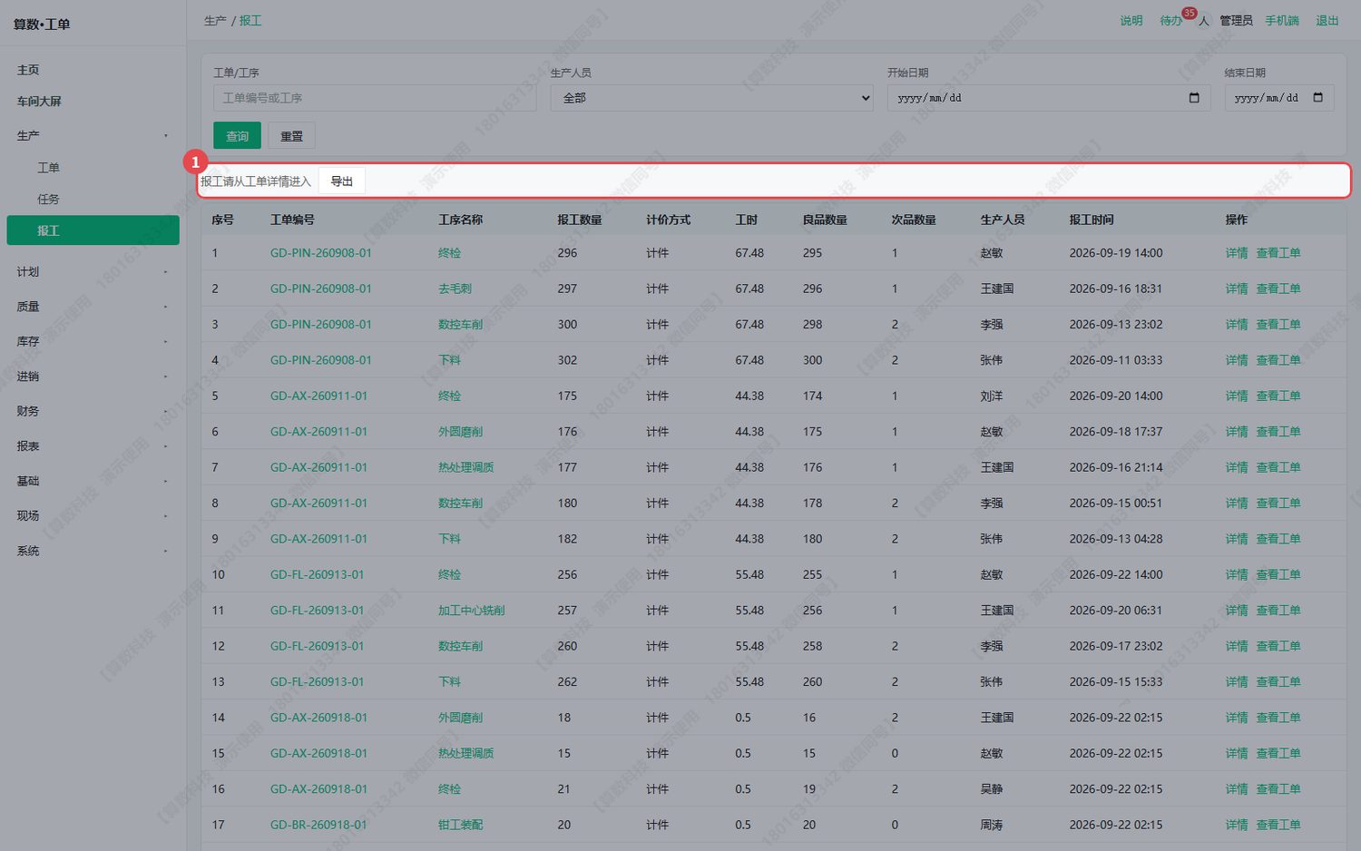The width and height of the screenshot is (1361, 851).
Task: Click the 开始日期 date input
Action: (1049, 98)
